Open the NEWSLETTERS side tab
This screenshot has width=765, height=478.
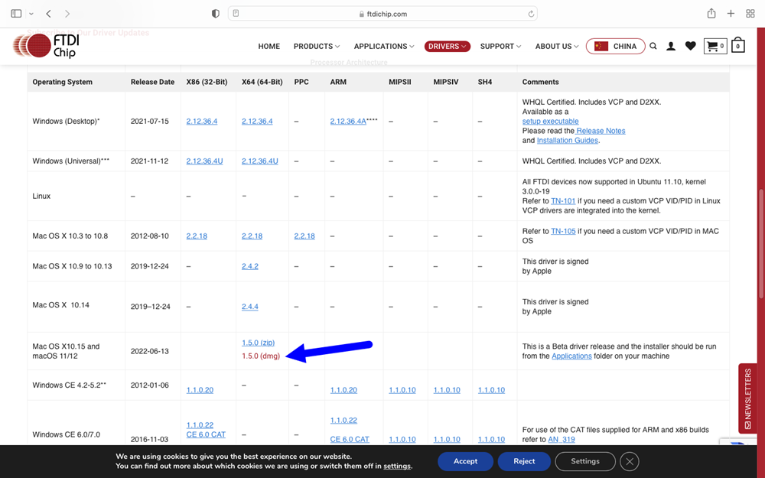coord(747,398)
